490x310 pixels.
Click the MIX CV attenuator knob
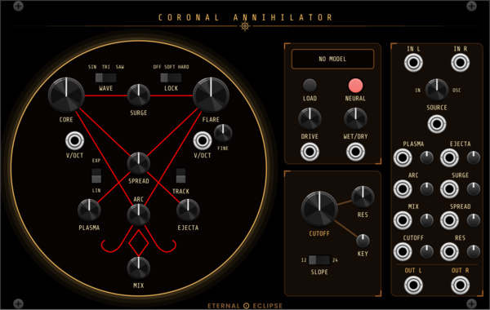click(426, 220)
